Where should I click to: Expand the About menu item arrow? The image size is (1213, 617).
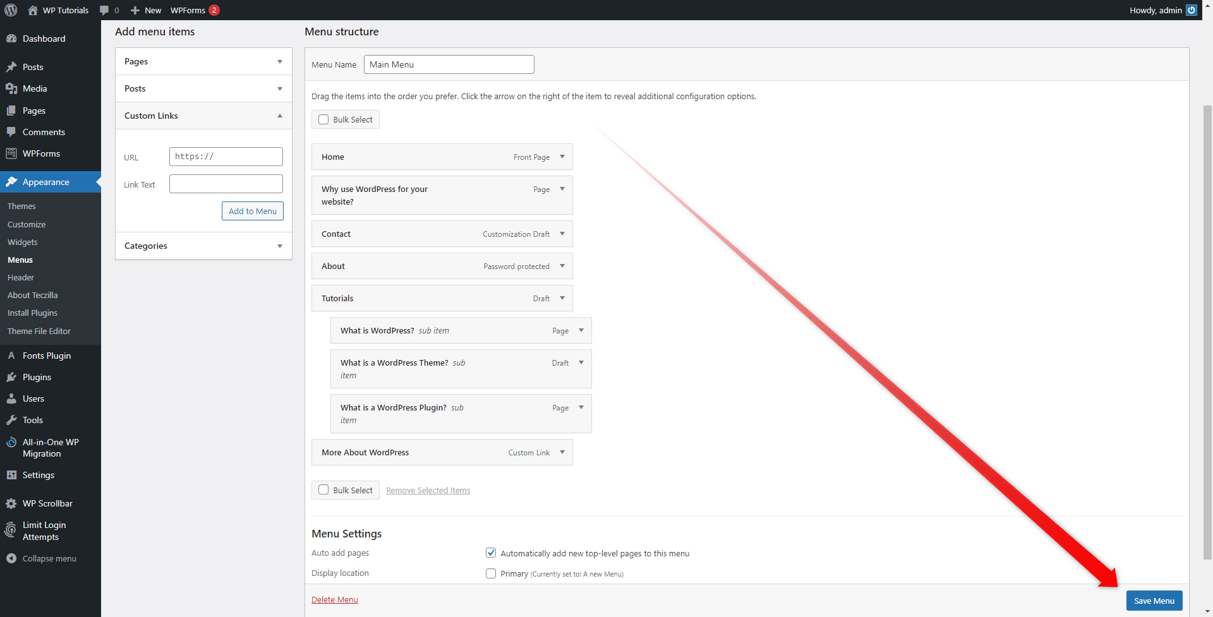562,266
